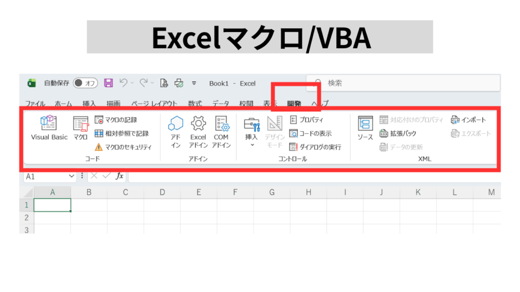This screenshot has width=520, height=292.
Task: Start マクロの記録 (Record Macro)
Action: 116,120
